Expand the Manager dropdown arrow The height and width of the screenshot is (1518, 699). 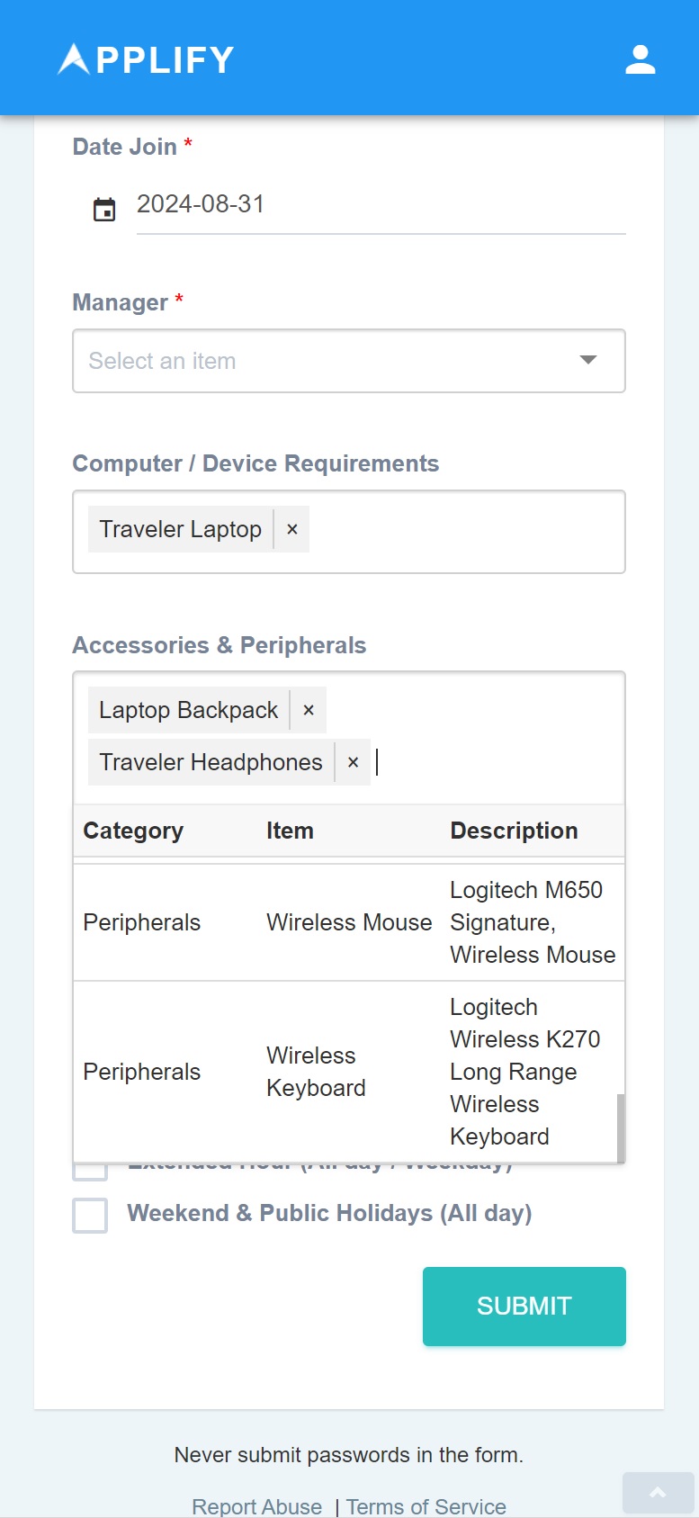point(588,360)
